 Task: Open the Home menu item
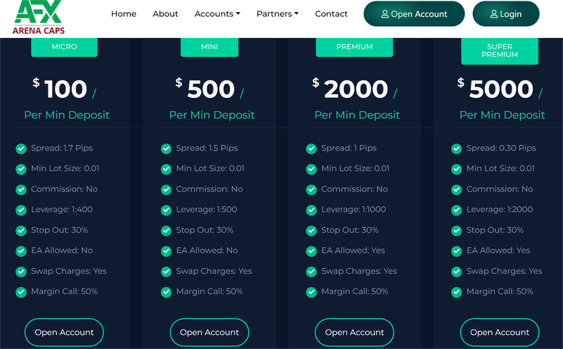pyautogui.click(x=124, y=13)
